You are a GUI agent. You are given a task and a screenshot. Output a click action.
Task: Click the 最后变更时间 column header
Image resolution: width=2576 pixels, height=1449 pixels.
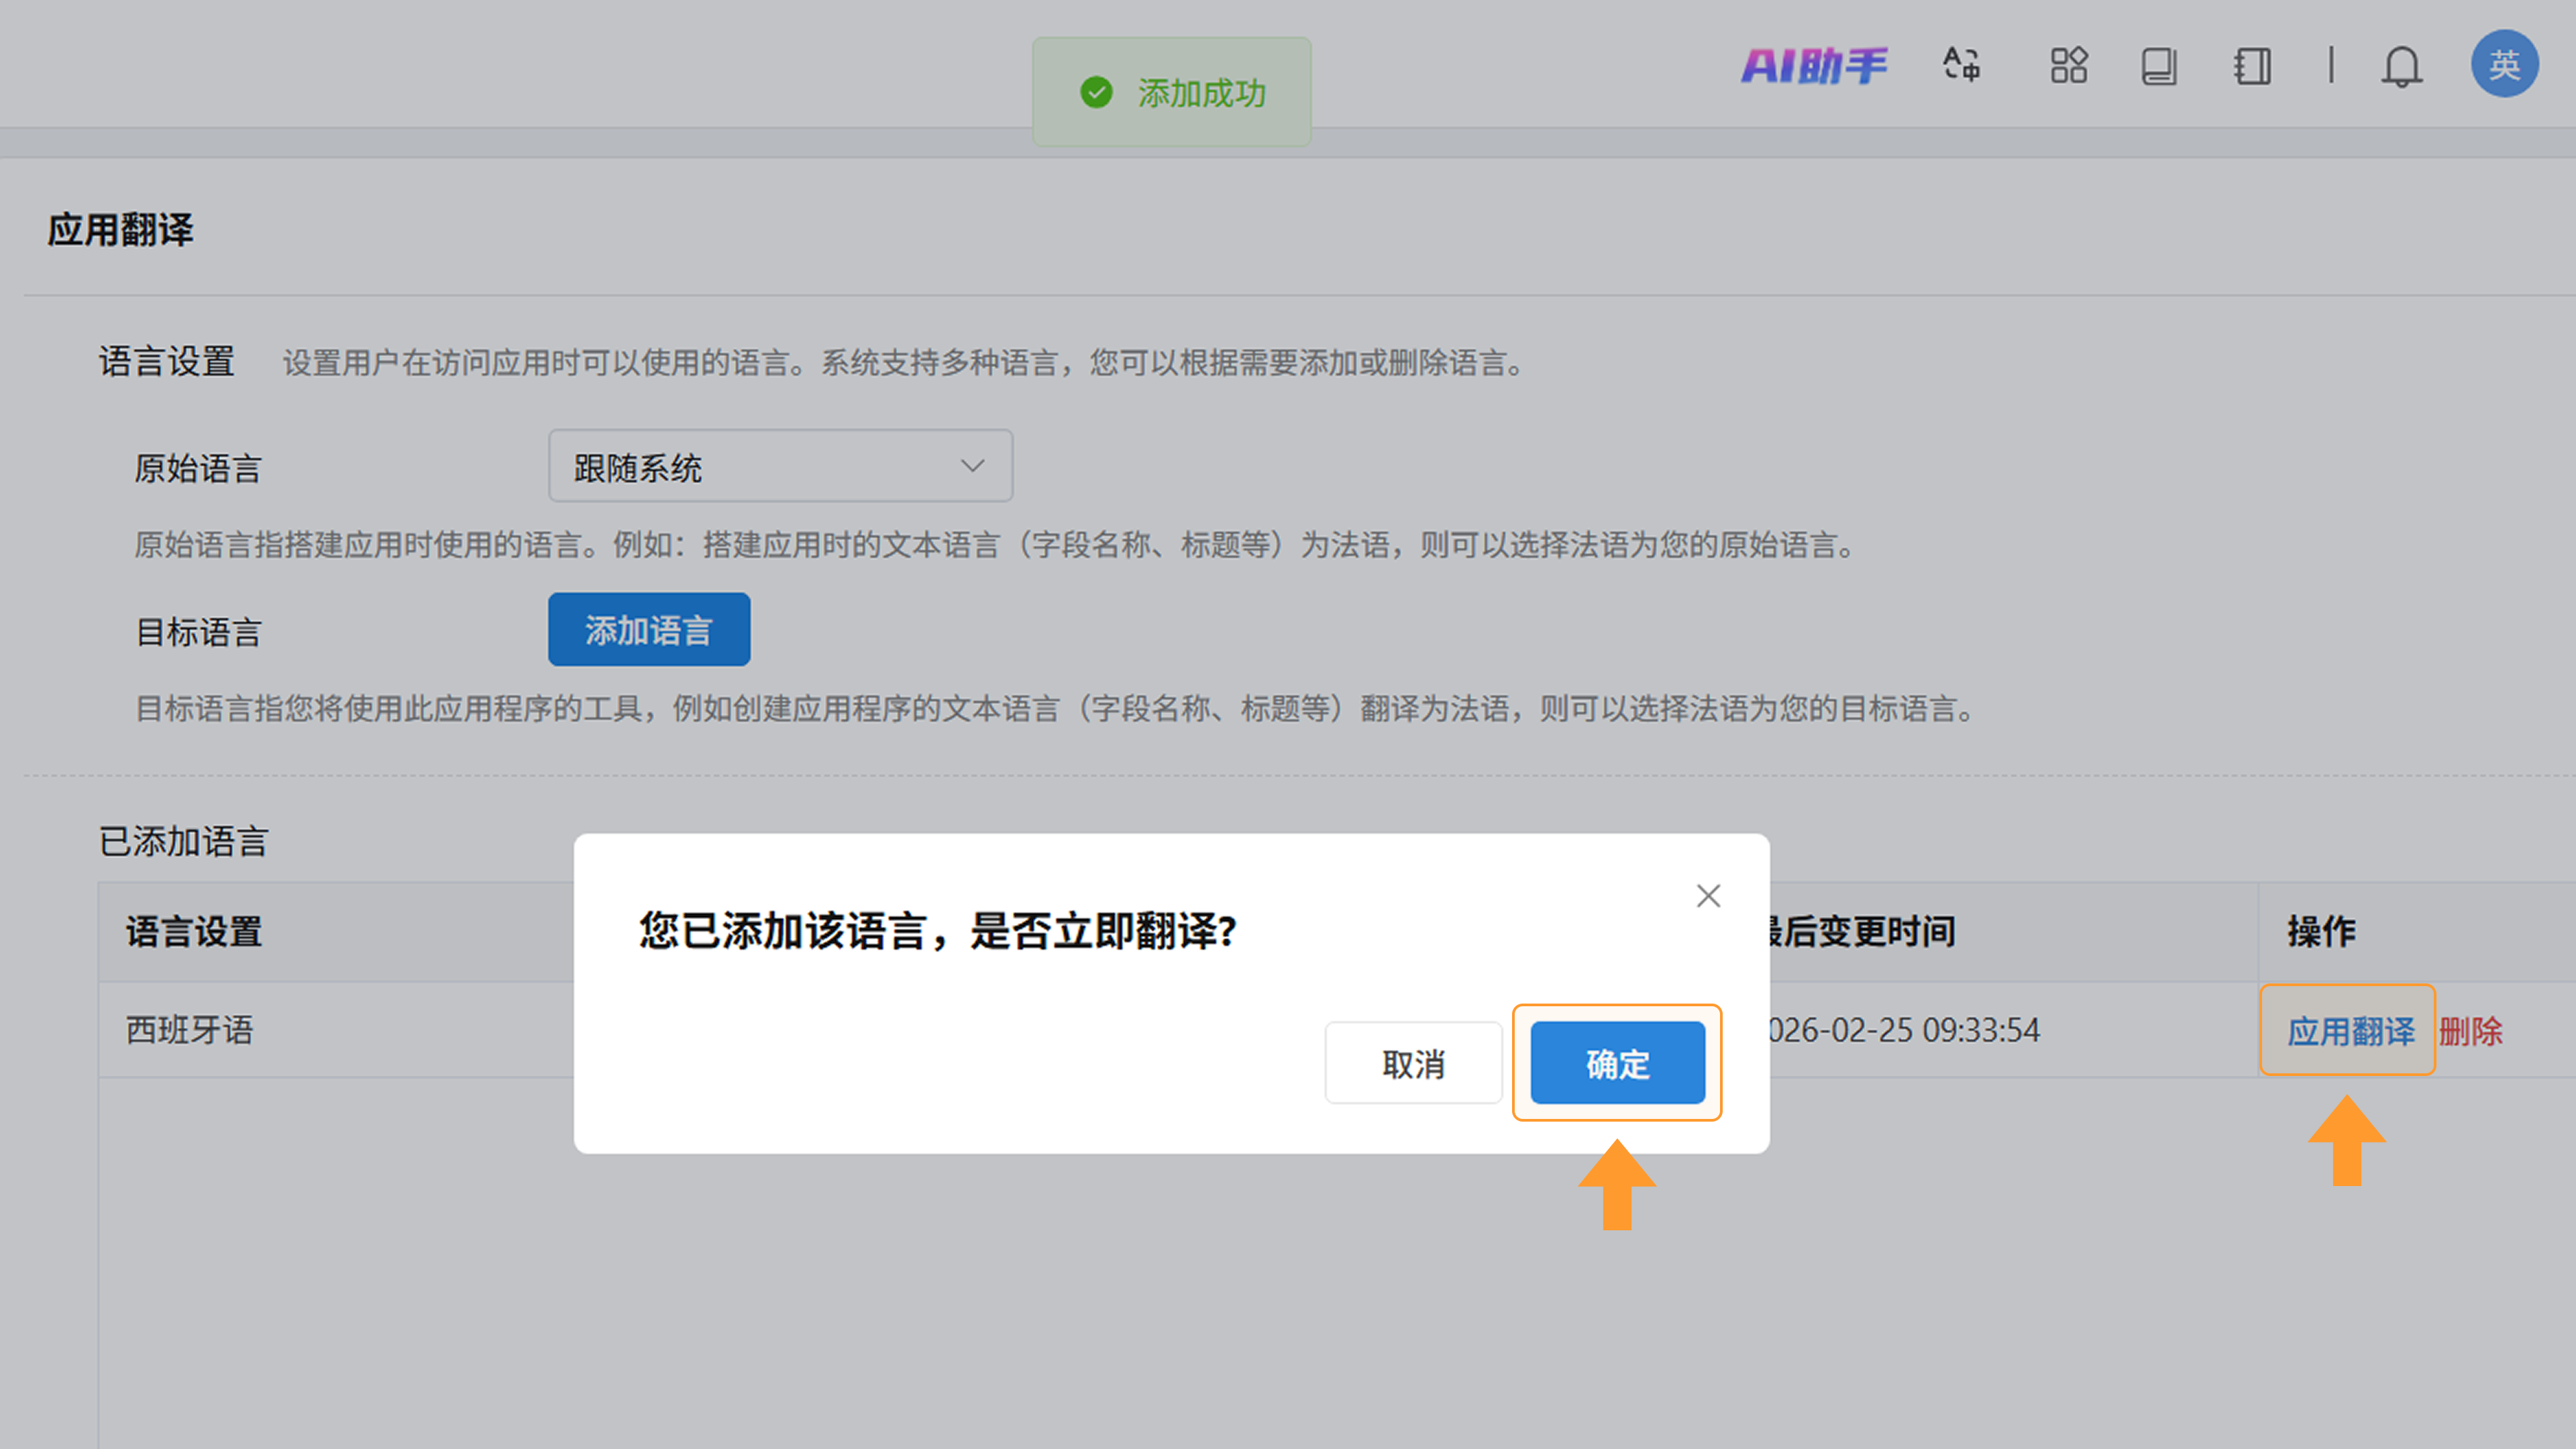tap(1862, 932)
